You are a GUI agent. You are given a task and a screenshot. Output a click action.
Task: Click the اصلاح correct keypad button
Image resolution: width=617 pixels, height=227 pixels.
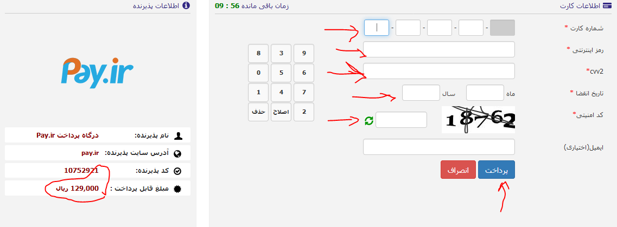tap(281, 112)
